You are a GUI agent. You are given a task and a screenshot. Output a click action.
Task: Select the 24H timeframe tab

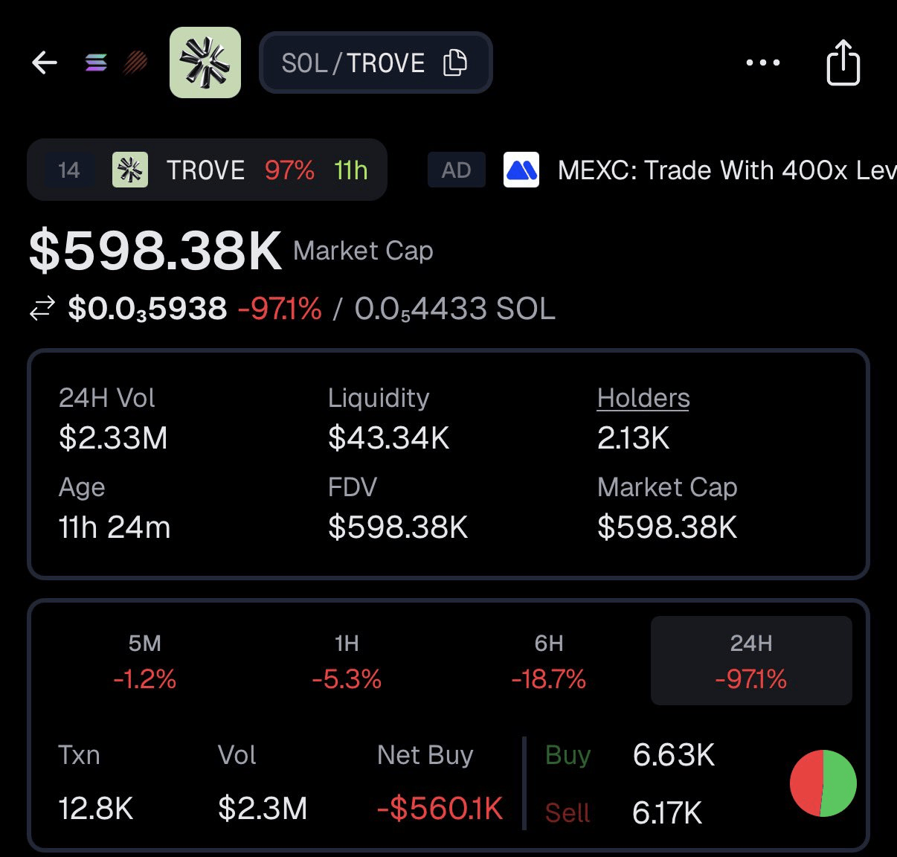click(x=751, y=661)
